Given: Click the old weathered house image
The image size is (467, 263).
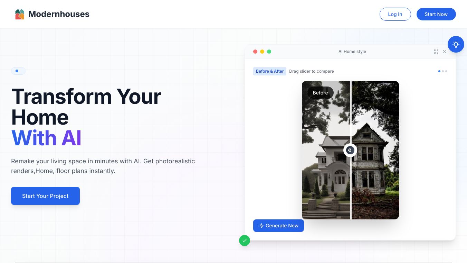Looking at the screenshot, I should 375,150.
